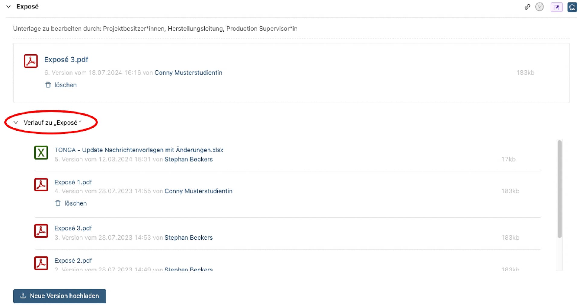Open Conny Musterstudentin profile from version 6
The height and width of the screenshot is (306, 579).
[x=188, y=73]
